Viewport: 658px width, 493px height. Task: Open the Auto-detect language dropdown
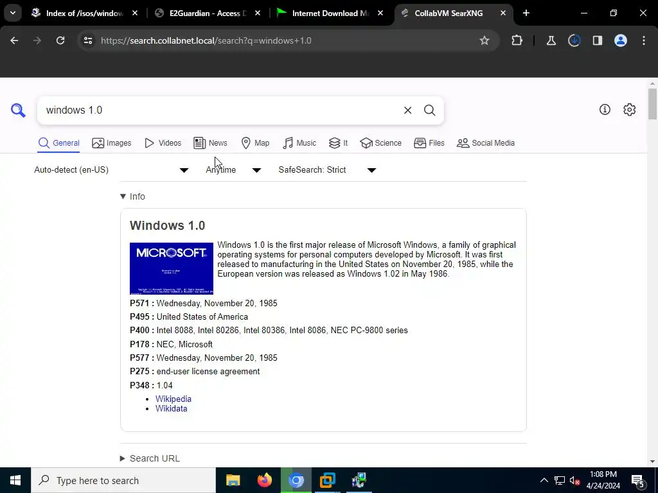pos(112,169)
